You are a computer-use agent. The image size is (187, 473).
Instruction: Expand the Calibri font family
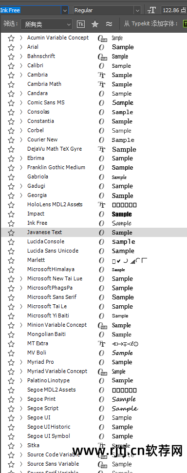(x=21, y=65)
